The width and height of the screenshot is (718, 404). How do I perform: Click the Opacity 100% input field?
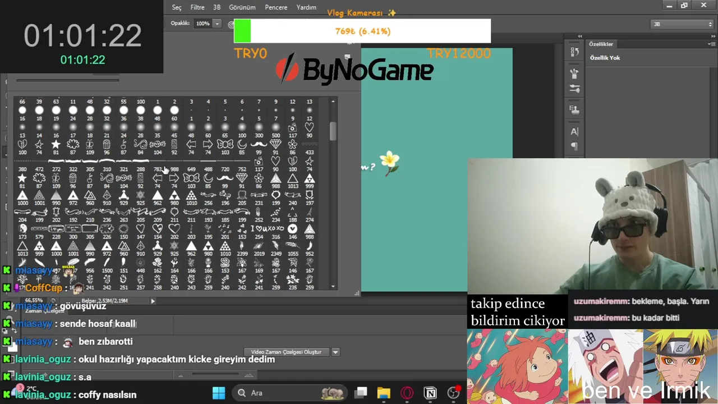click(x=202, y=24)
